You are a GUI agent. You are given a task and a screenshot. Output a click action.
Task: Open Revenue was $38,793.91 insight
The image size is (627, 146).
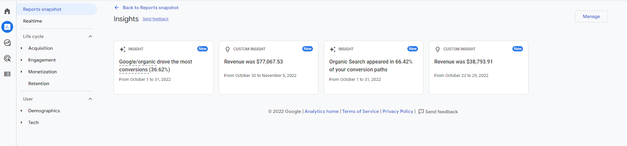click(x=478, y=68)
